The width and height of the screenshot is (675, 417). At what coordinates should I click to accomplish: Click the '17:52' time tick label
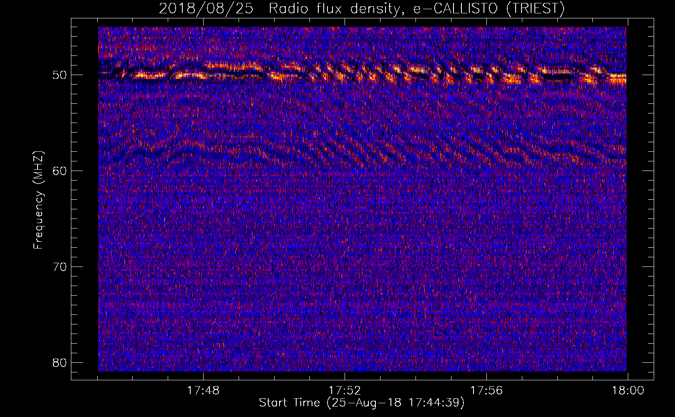point(345,391)
